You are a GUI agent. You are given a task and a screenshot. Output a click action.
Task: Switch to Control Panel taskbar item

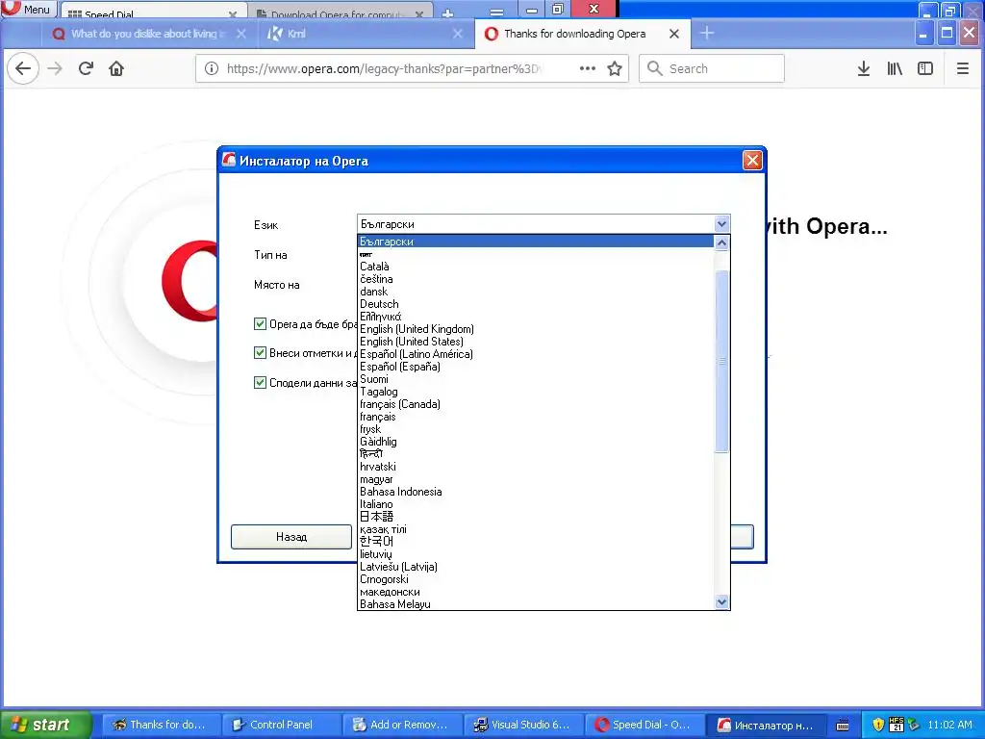281,725
